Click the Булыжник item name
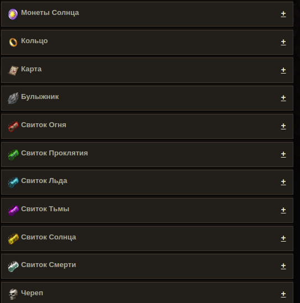This screenshot has height=303, width=300. click(x=40, y=97)
